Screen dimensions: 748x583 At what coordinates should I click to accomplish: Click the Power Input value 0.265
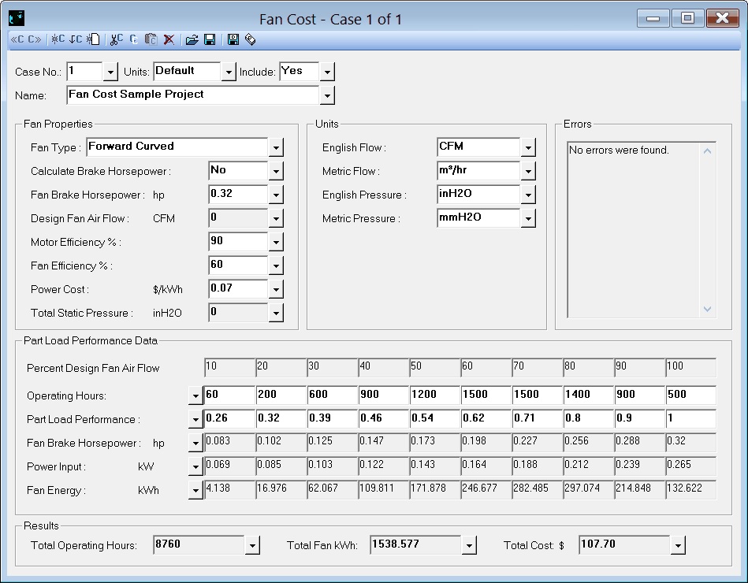pos(691,466)
